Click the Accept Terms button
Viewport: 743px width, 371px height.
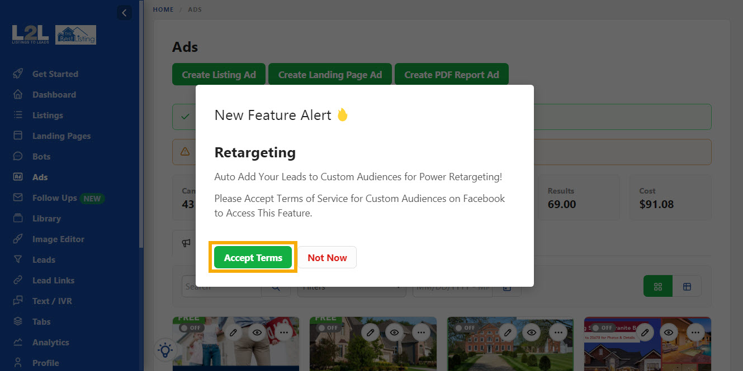(253, 258)
